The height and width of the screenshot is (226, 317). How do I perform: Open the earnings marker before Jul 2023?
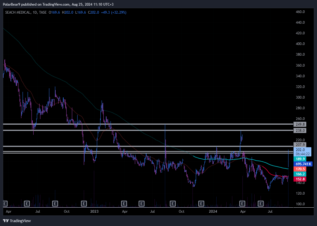(141, 203)
